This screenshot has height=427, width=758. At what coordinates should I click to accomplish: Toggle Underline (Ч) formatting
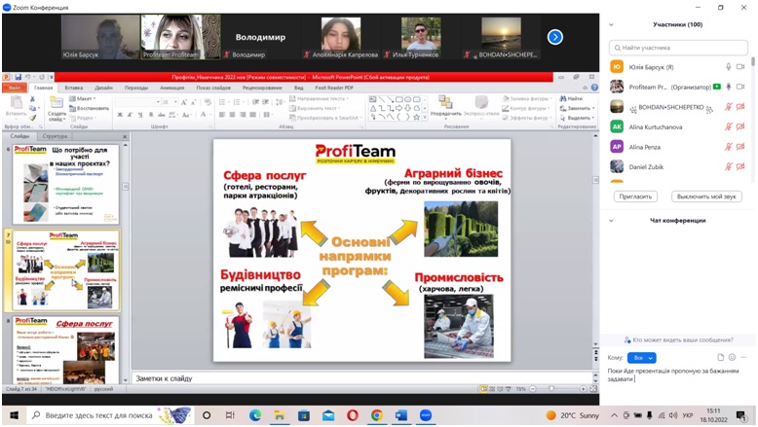pos(140,115)
